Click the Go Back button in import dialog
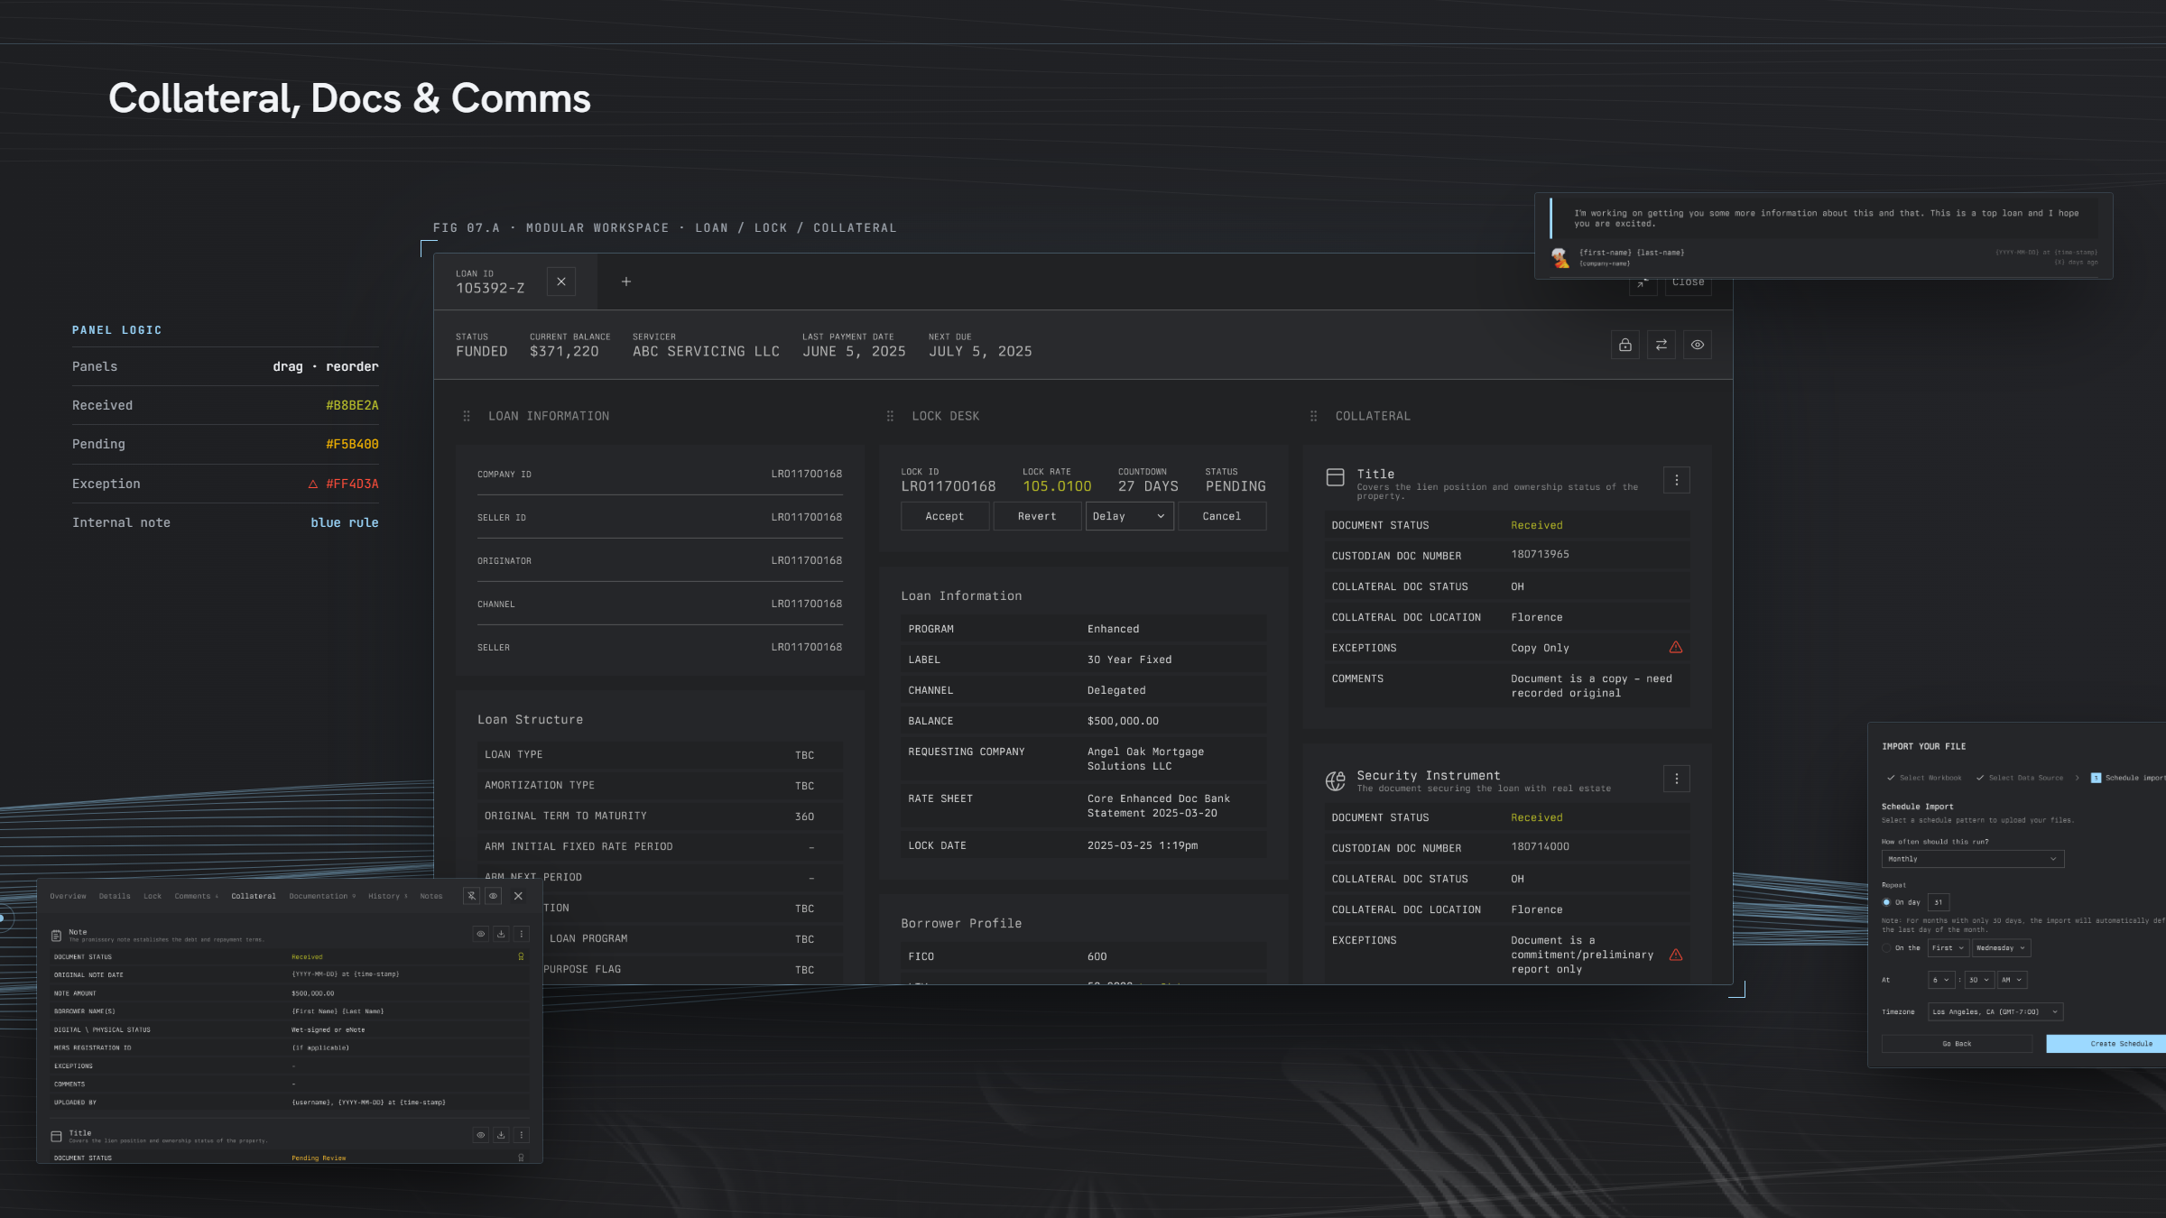 click(x=1957, y=1044)
